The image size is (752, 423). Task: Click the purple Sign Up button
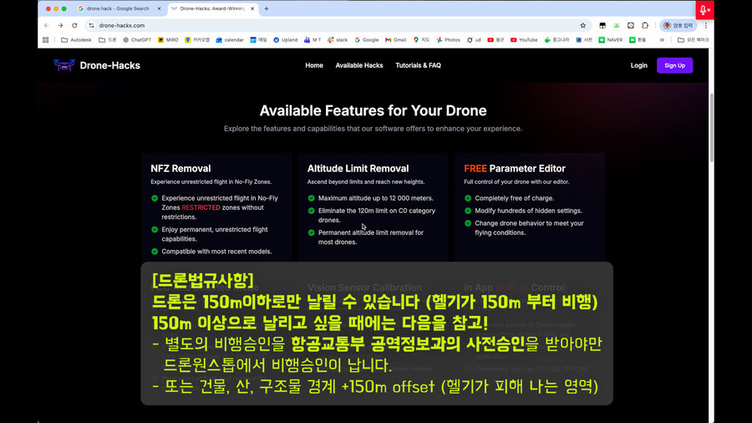675,65
